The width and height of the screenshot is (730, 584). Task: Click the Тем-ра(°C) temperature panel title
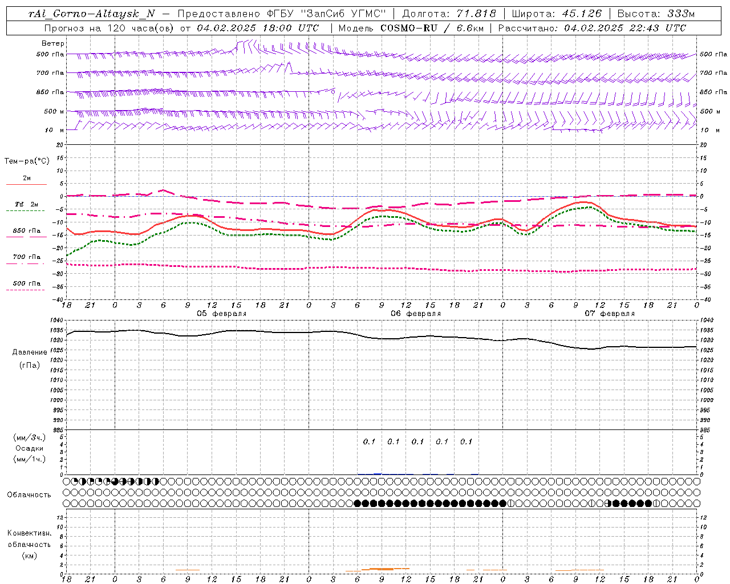pyautogui.click(x=27, y=161)
